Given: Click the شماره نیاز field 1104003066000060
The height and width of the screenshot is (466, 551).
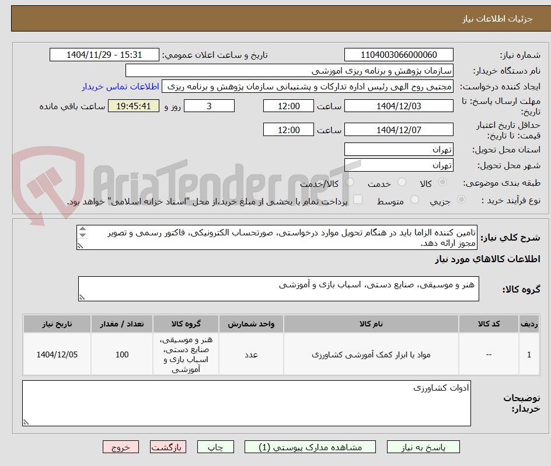Looking at the screenshot, I should pyautogui.click(x=399, y=55).
